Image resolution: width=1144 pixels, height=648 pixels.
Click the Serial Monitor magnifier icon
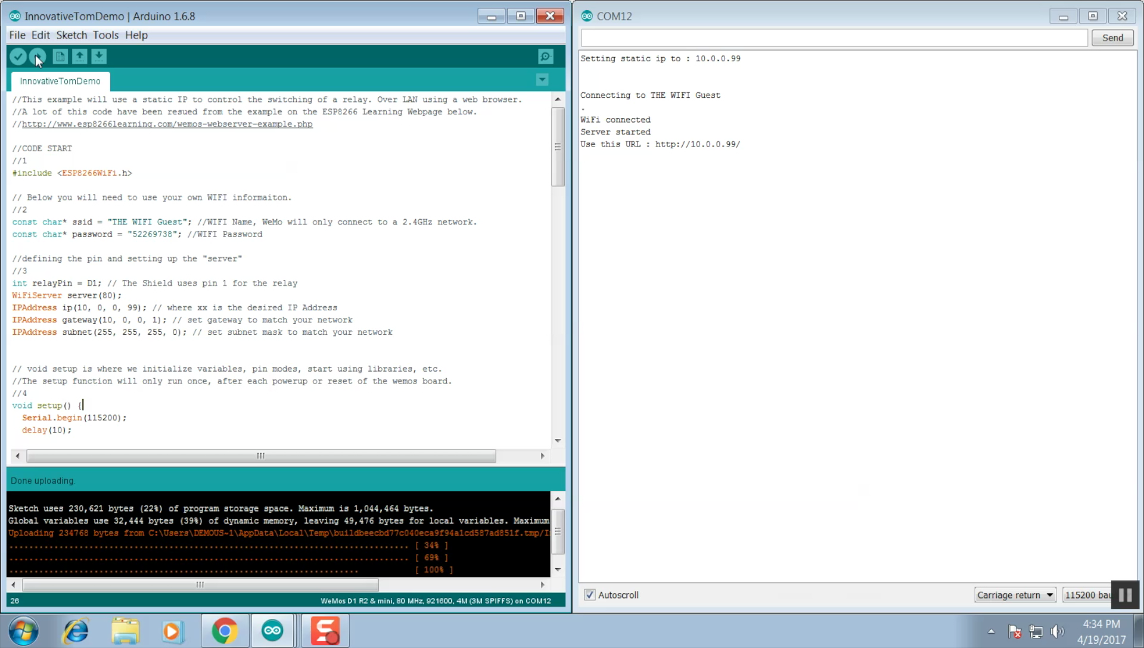(x=545, y=57)
